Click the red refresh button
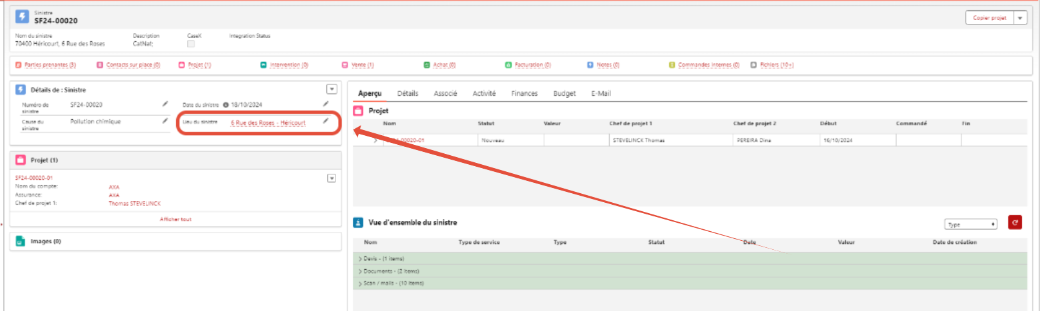1040x311 pixels. [x=1015, y=223]
